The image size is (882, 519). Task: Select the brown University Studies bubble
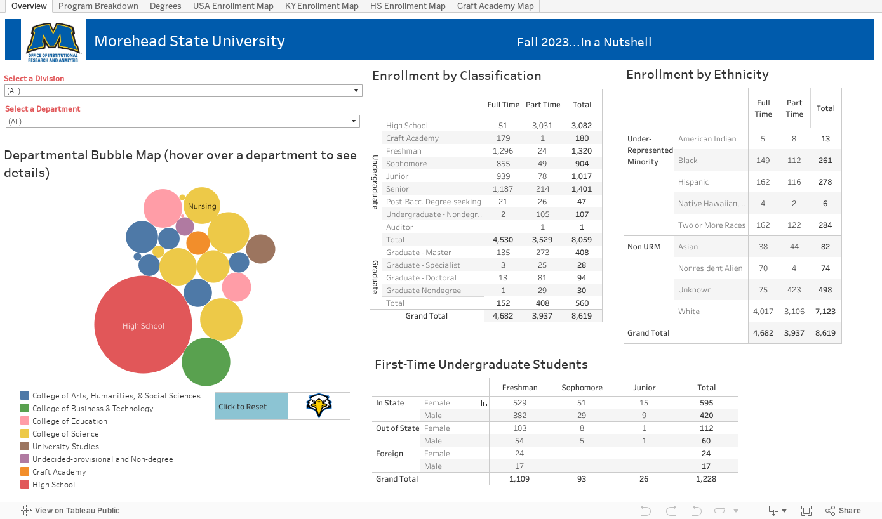coord(260,249)
